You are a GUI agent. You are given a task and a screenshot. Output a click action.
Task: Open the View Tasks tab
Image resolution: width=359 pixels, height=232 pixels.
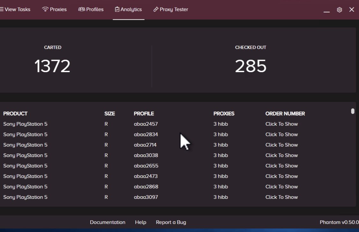[15, 9]
